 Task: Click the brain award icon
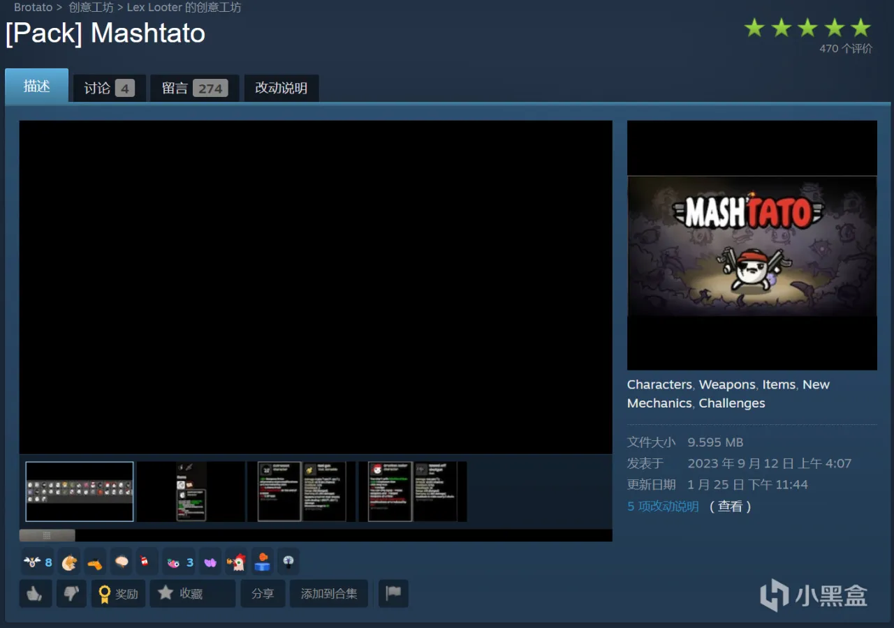(x=122, y=562)
